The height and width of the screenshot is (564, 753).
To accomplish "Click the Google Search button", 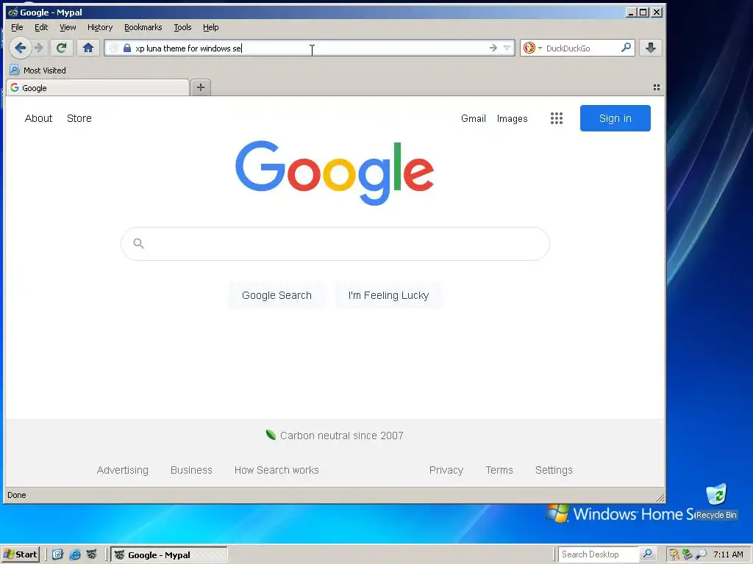I will (x=276, y=295).
